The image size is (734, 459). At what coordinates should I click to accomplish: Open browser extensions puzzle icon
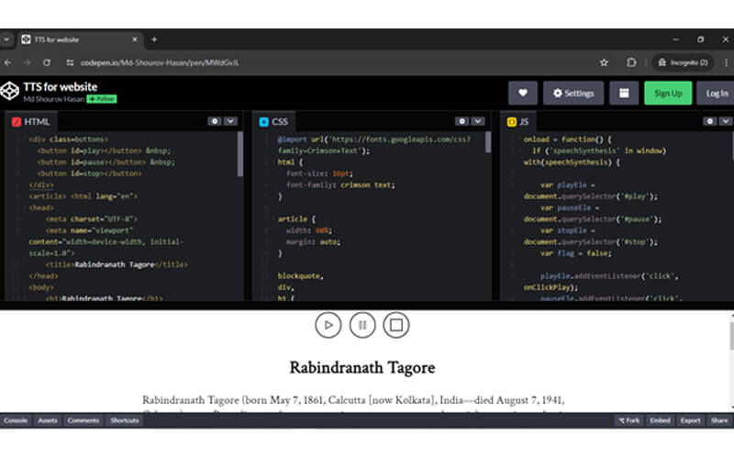point(631,62)
